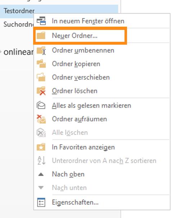Expand the onlinear account node arrow

pyautogui.click(x=1, y=52)
